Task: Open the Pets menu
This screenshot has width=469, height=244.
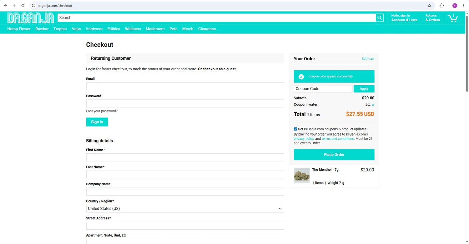Action: click(x=174, y=29)
